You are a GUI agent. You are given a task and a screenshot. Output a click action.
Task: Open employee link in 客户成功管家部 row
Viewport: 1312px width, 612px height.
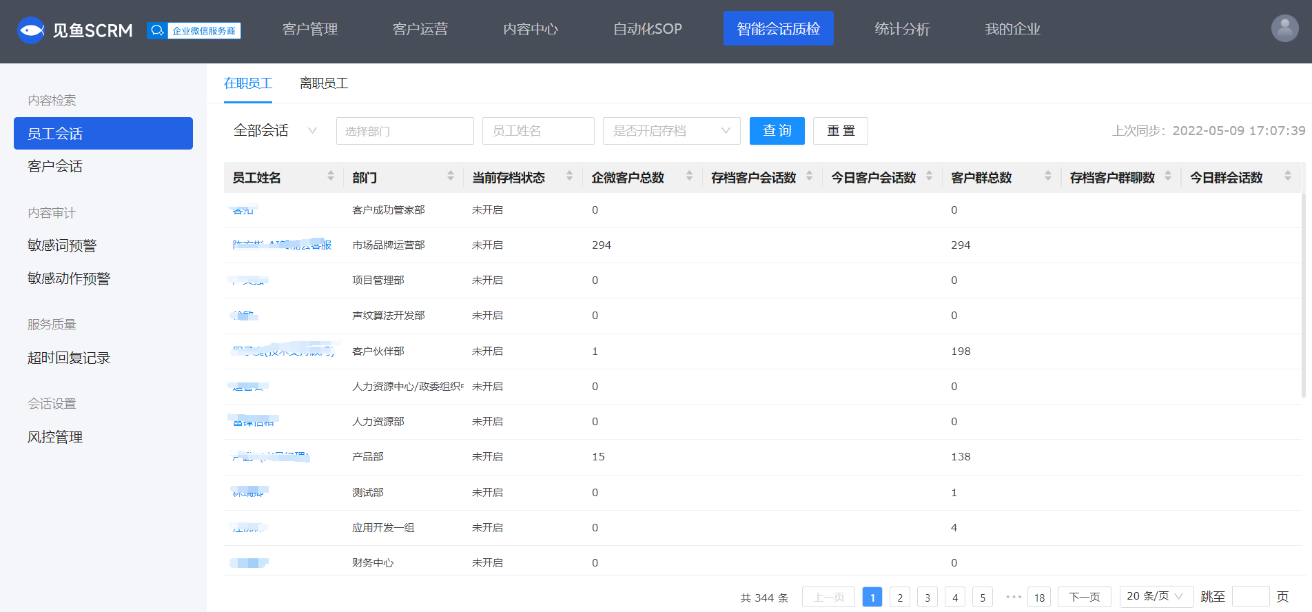(243, 210)
